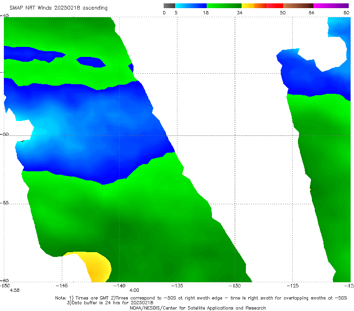Click the red segment of the color bar
The width and height of the screenshot is (354, 311).
pos(275,6)
